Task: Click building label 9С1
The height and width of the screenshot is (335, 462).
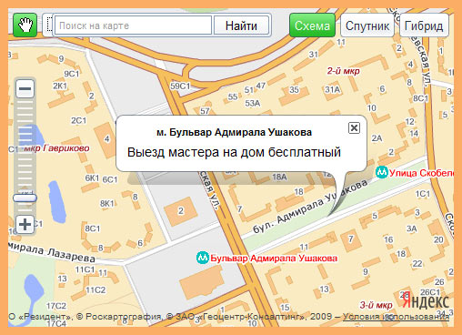Action: coord(72,74)
